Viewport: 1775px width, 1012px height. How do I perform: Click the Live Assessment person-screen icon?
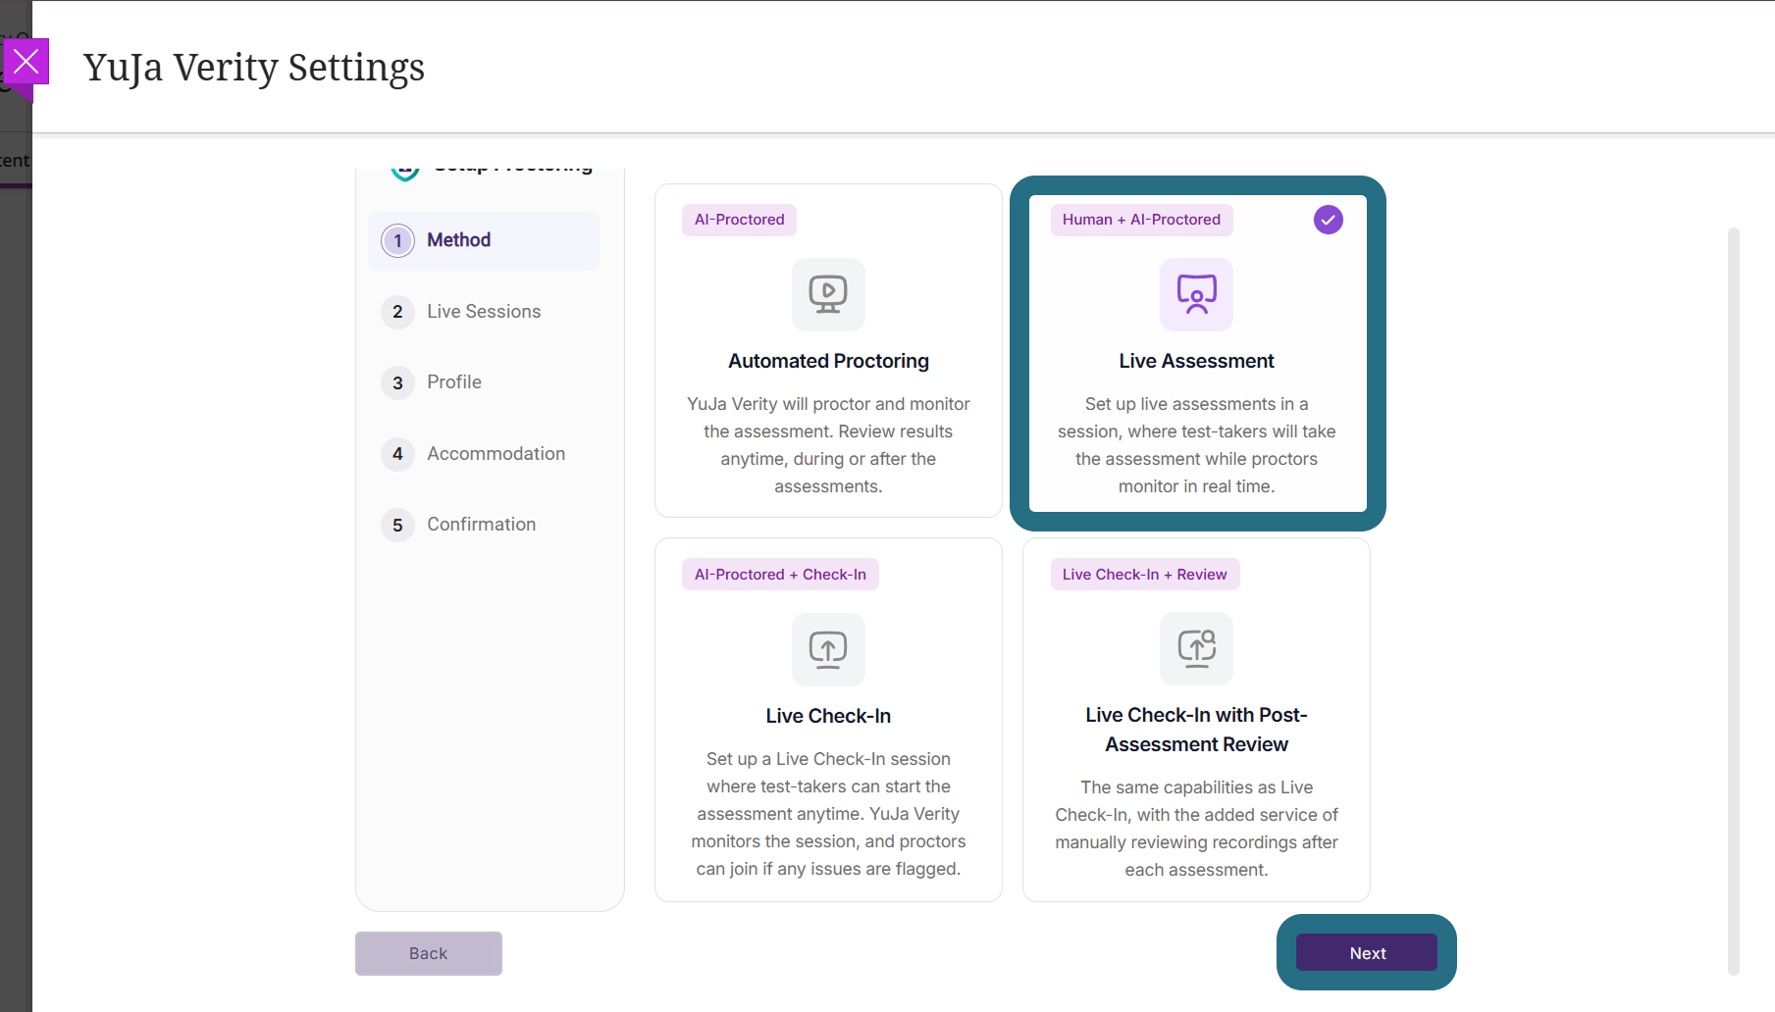(1196, 294)
